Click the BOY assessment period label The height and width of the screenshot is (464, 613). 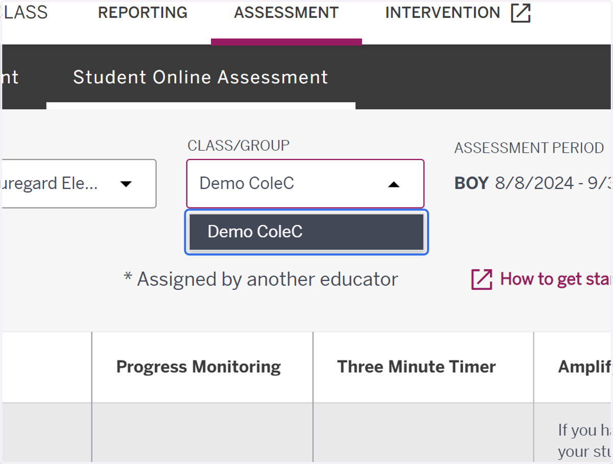(x=471, y=183)
